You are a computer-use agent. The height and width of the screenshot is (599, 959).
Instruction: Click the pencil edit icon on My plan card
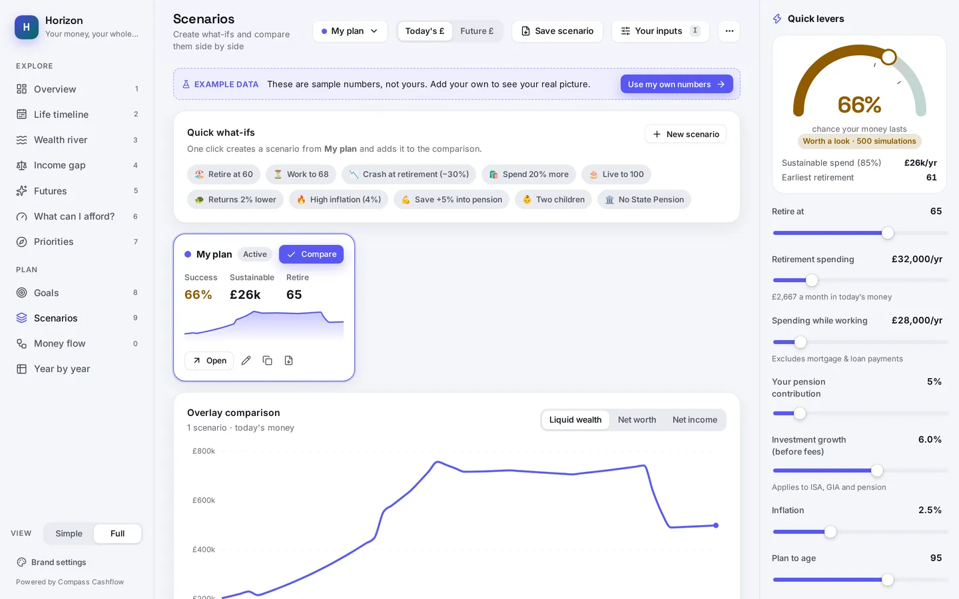(x=246, y=360)
